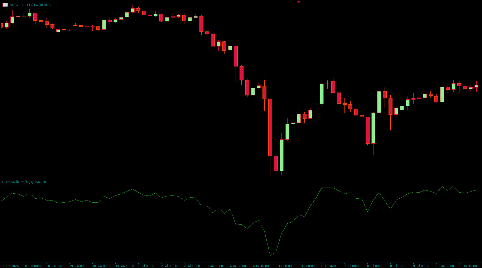Click the "28 Jun 00:00" time label

pyautogui.click(x=33, y=266)
